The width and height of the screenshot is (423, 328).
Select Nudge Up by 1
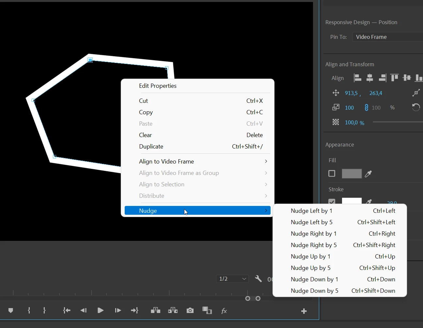[x=340, y=257]
